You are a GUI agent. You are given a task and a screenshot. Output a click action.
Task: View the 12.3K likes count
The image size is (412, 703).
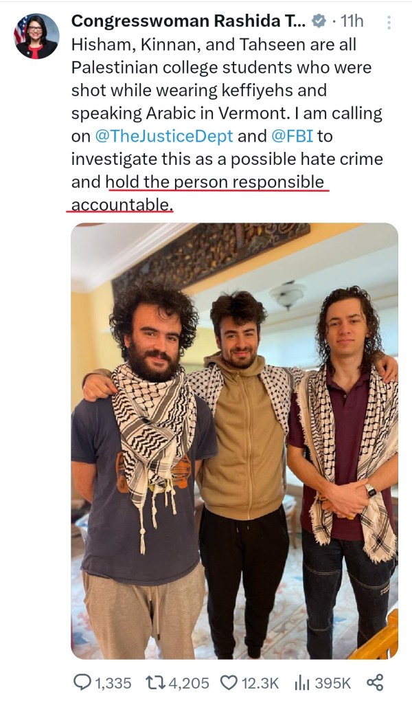(260, 683)
